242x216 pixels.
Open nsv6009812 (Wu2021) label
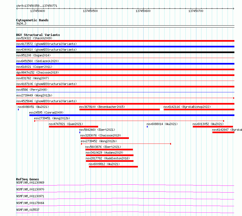[x=104, y=164]
